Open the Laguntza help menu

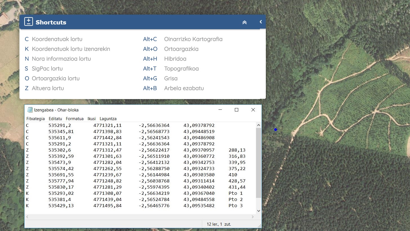tap(108, 119)
